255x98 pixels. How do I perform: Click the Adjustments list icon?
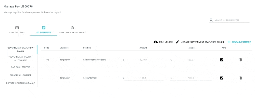44,28
